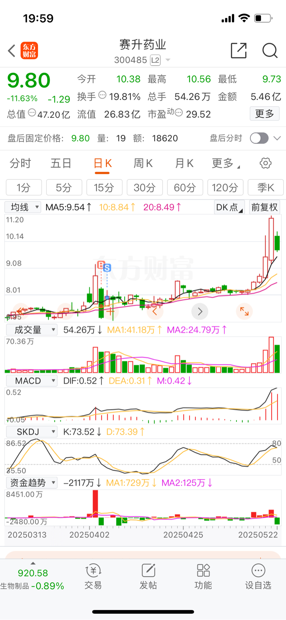Open chart settings gear icon

point(266,163)
